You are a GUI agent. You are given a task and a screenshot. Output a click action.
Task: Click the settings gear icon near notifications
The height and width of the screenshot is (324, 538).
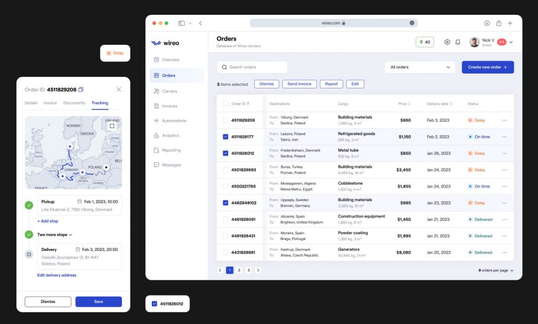[x=446, y=43]
